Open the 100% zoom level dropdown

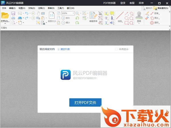tap(74, 13)
